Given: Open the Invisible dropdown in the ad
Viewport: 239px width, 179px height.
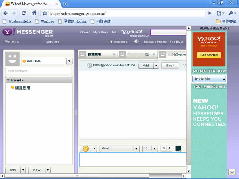Looking at the screenshot, I should [x=209, y=79].
